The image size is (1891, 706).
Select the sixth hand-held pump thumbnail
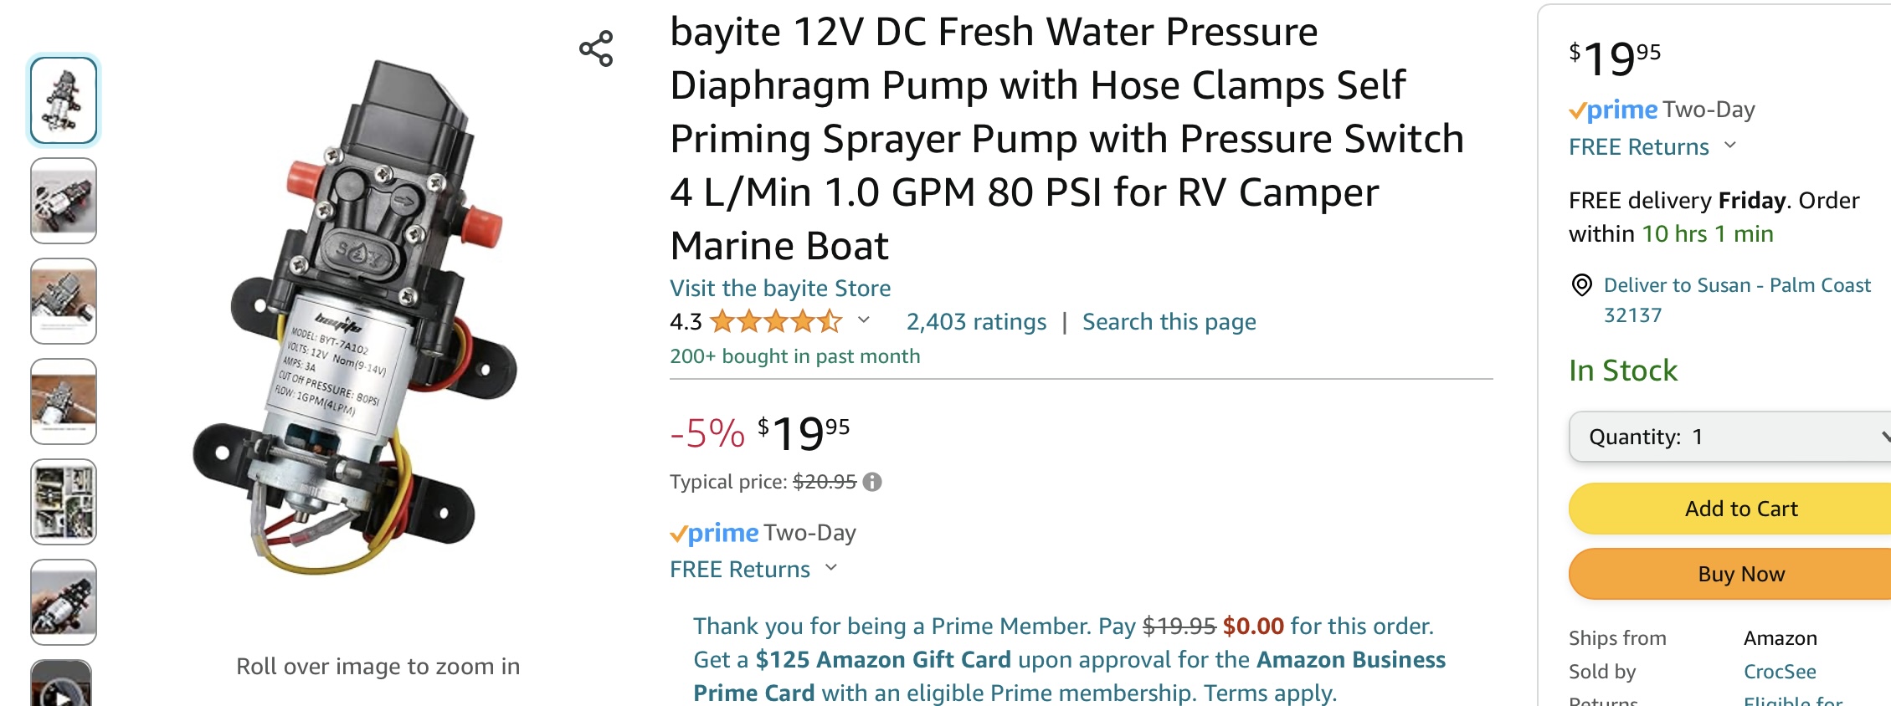64,602
